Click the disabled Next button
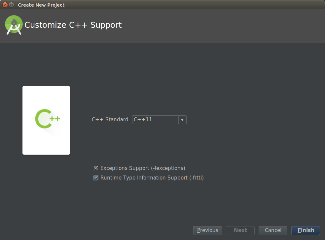325x240 pixels. (240, 230)
